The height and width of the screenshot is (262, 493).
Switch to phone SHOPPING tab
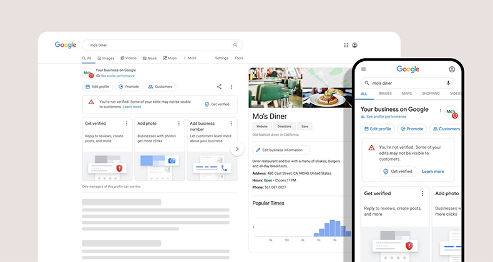(431, 94)
